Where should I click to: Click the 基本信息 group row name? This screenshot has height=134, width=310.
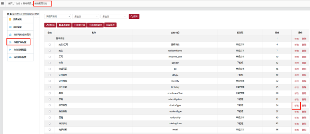pyautogui.click(x=61, y=38)
